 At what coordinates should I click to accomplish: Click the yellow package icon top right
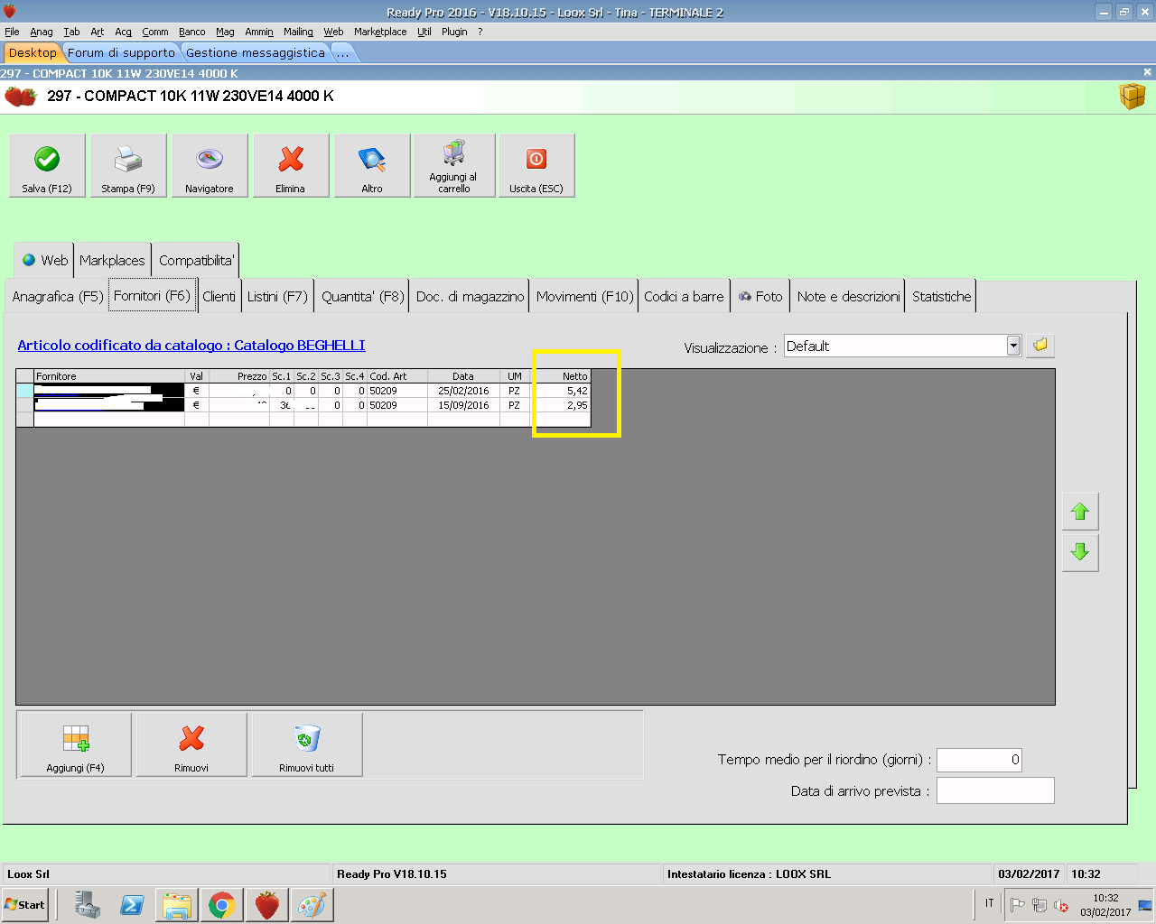(1132, 96)
